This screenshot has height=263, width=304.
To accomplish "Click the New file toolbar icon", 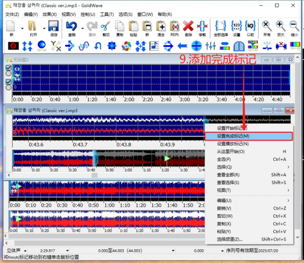I will 11,26.
